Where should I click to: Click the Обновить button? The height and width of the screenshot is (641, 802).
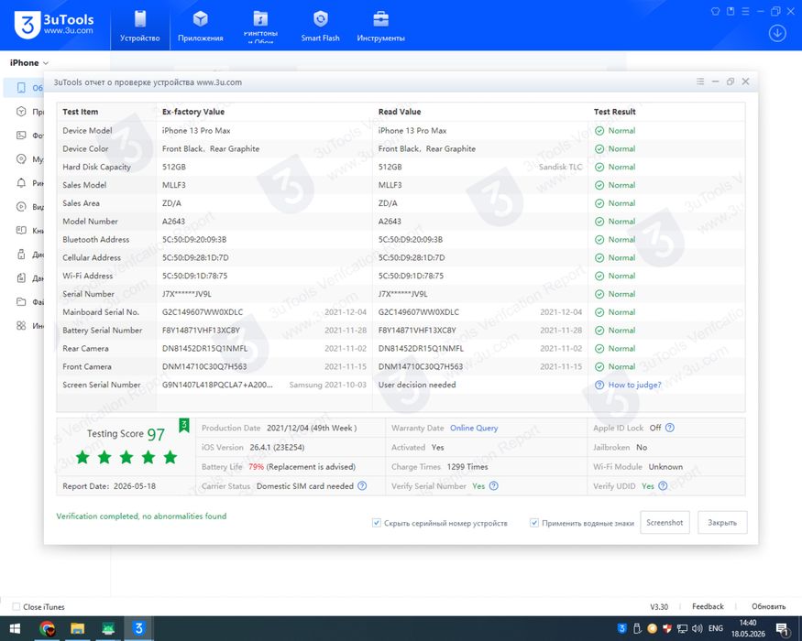(x=768, y=606)
